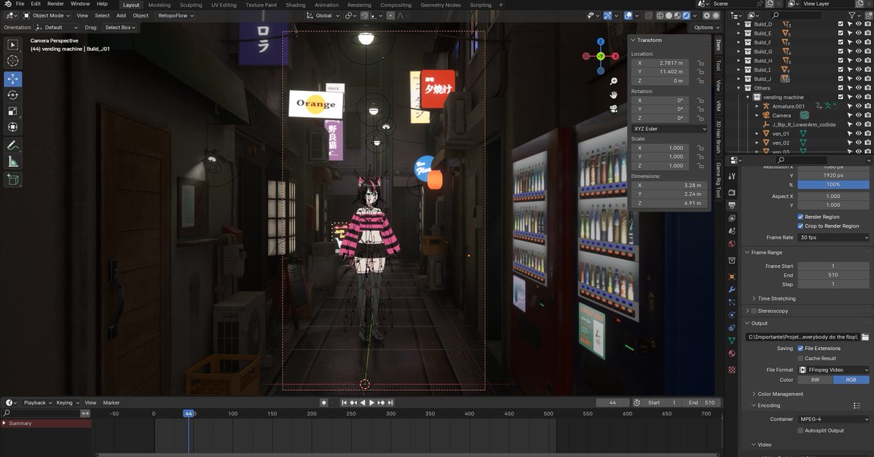Collapse the Others collection in the outliner
Viewport: 874px width, 457px height.
(738, 87)
